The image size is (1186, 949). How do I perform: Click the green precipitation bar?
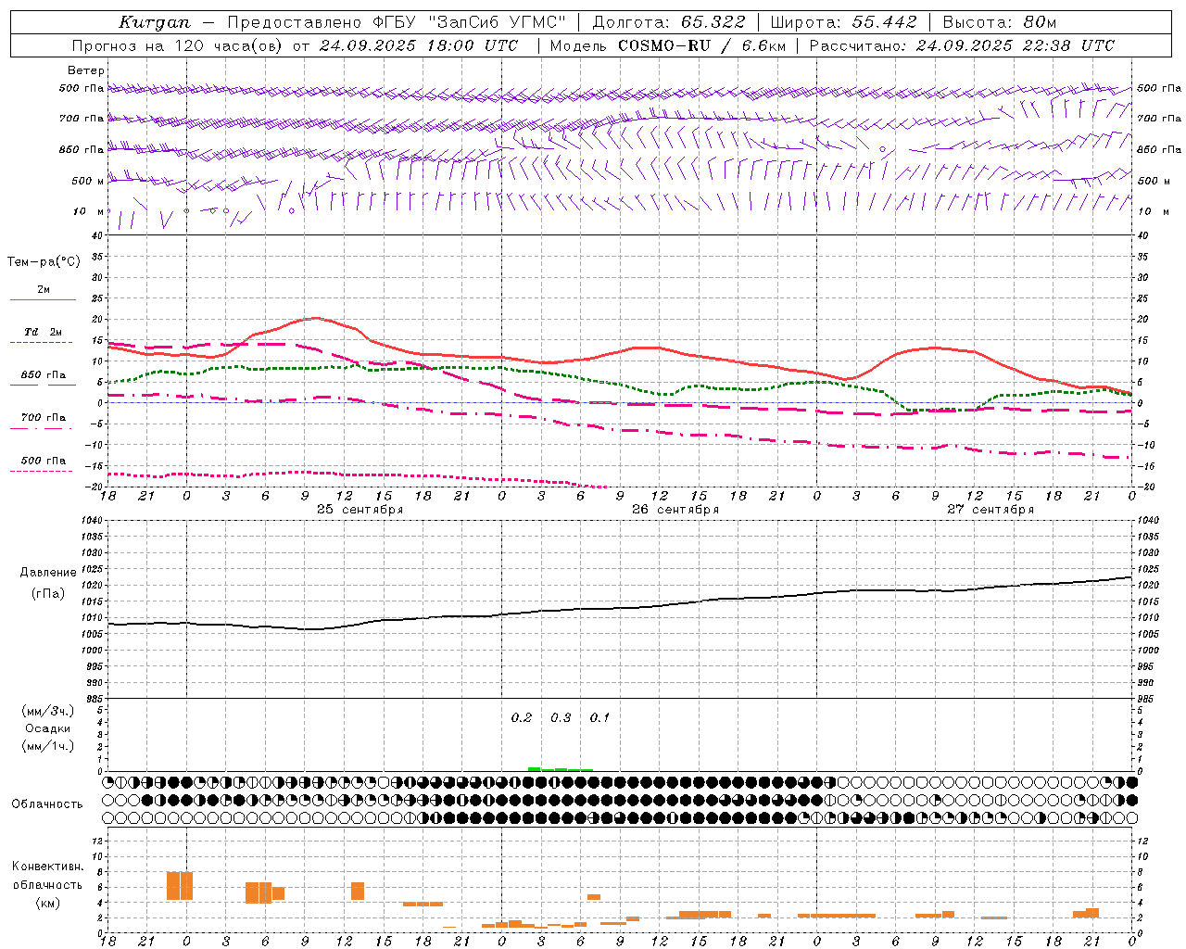560,768
